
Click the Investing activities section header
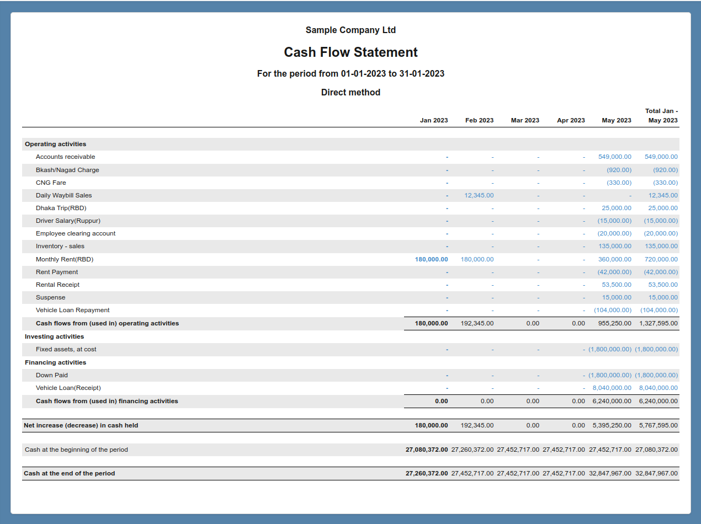(x=54, y=336)
